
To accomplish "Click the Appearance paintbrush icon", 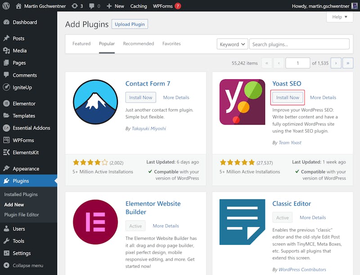I will click(x=6, y=168).
